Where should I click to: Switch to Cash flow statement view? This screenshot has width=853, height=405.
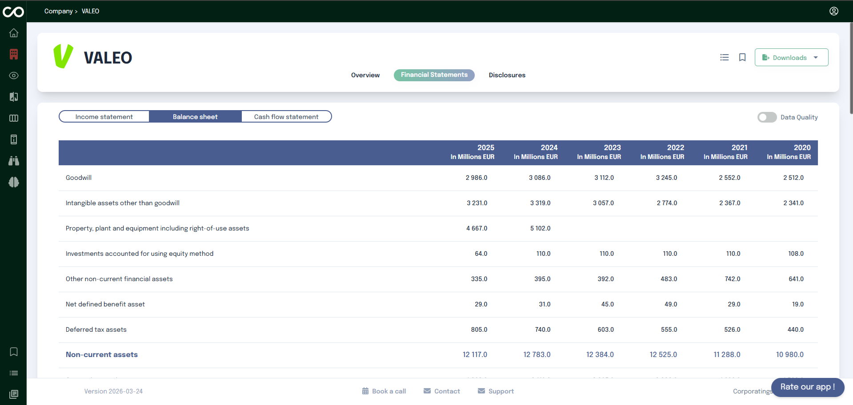coord(286,117)
